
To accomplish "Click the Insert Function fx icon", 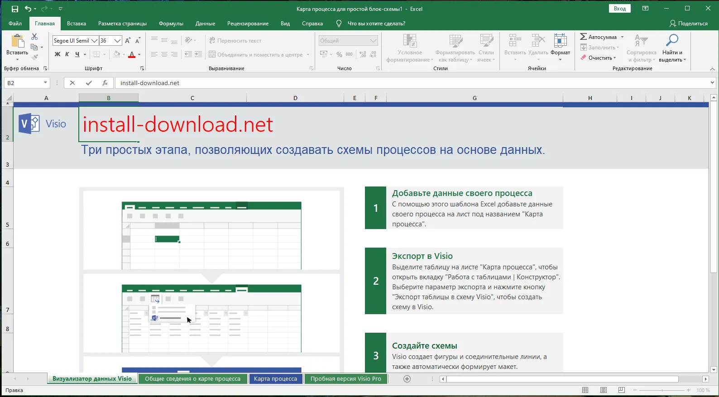I will (x=105, y=83).
